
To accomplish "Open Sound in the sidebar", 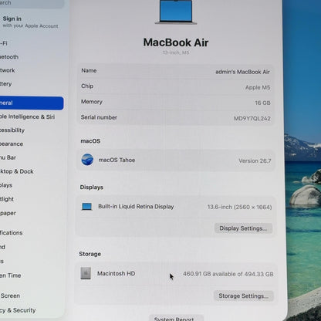I will [2, 247].
